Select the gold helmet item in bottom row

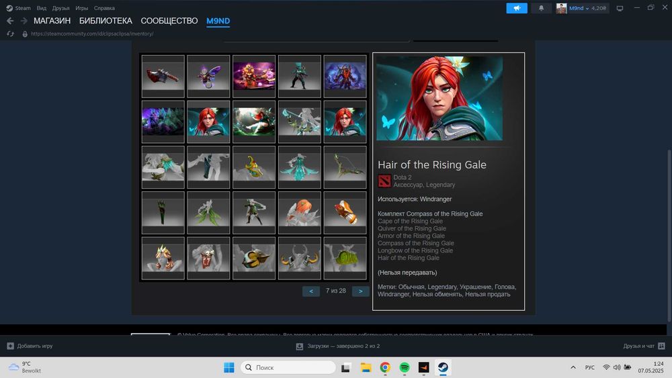pos(254,258)
